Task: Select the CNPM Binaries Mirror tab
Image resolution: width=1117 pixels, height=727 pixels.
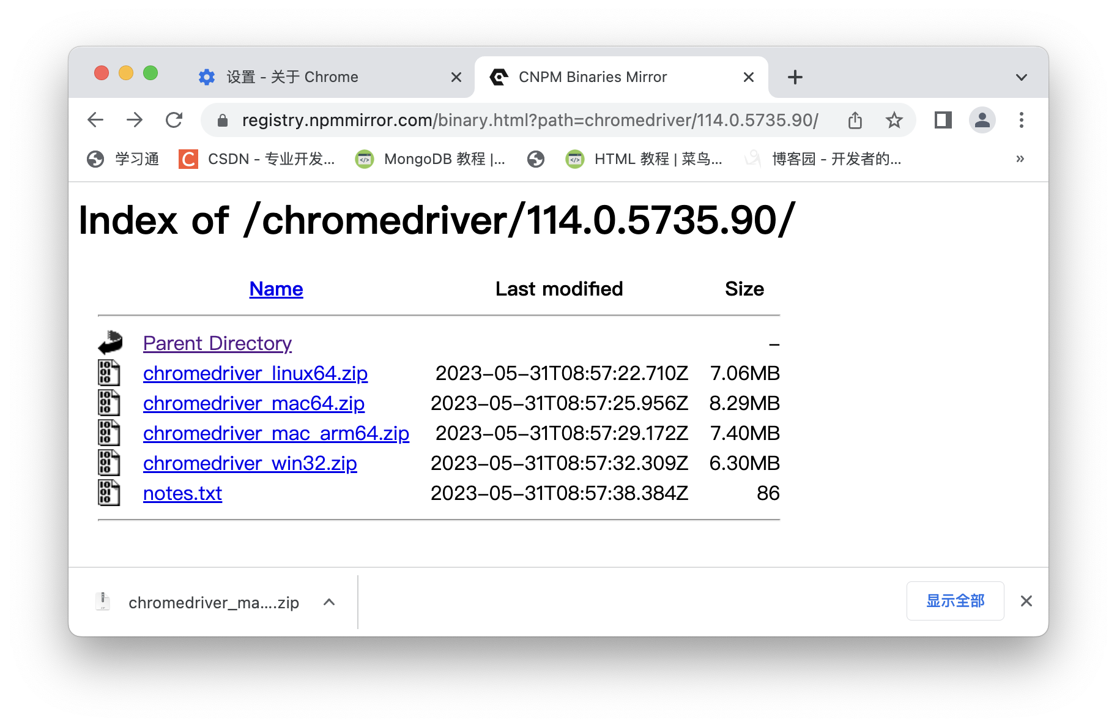Action: click(x=592, y=76)
